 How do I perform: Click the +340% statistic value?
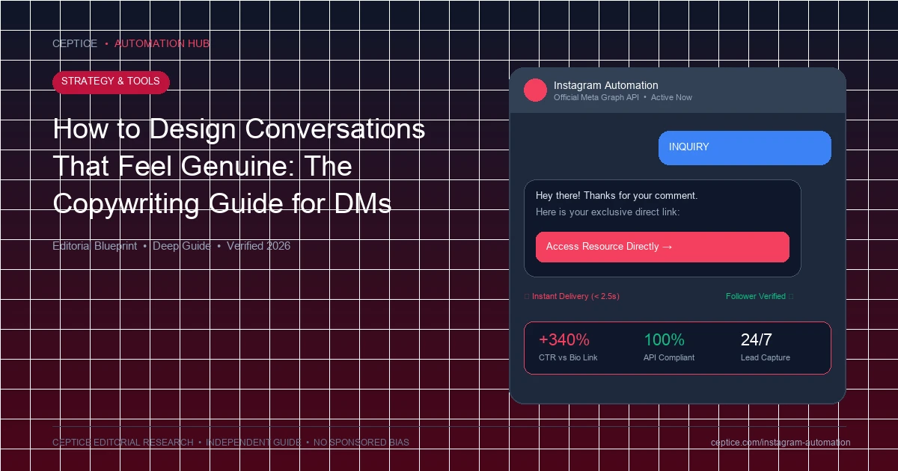pyautogui.click(x=564, y=340)
